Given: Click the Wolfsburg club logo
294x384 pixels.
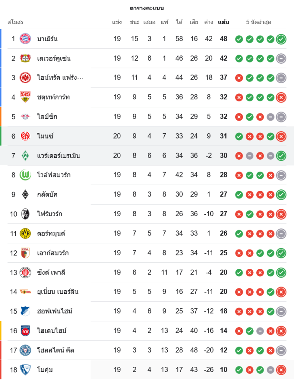Looking at the screenshot, I should pyautogui.click(x=25, y=175).
